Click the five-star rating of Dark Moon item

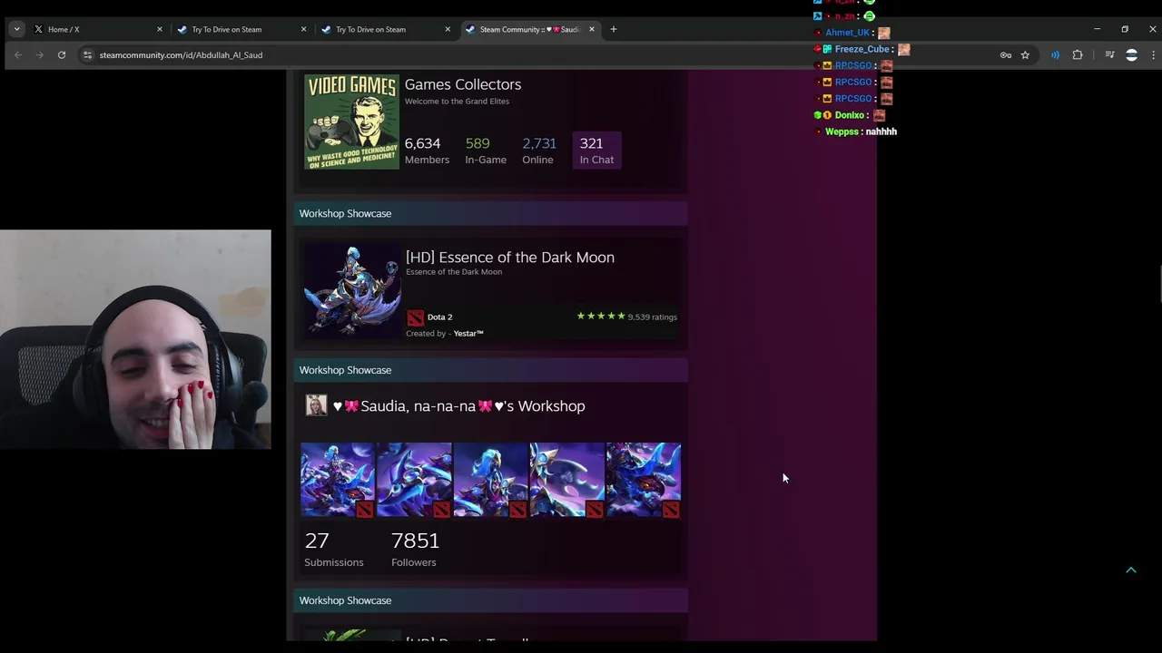(601, 317)
